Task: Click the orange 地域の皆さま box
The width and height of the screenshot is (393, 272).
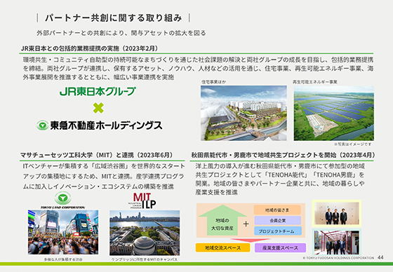Action: (277, 210)
